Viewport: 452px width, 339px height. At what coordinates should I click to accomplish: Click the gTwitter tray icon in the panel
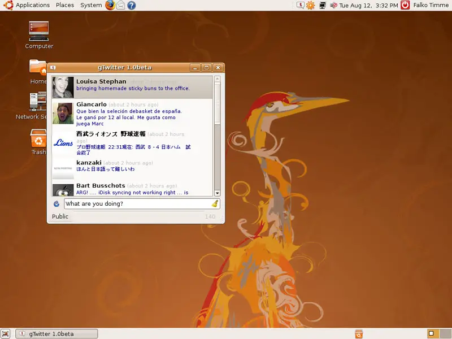300,5
